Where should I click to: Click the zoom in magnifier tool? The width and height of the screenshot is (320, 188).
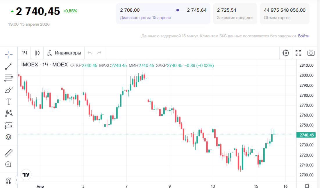(9, 164)
